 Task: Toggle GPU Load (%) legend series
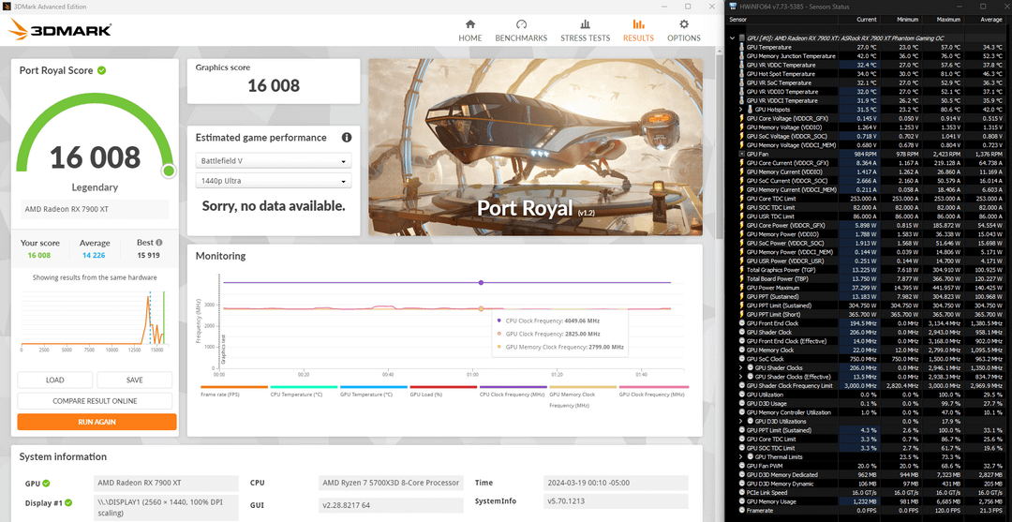(x=442, y=391)
